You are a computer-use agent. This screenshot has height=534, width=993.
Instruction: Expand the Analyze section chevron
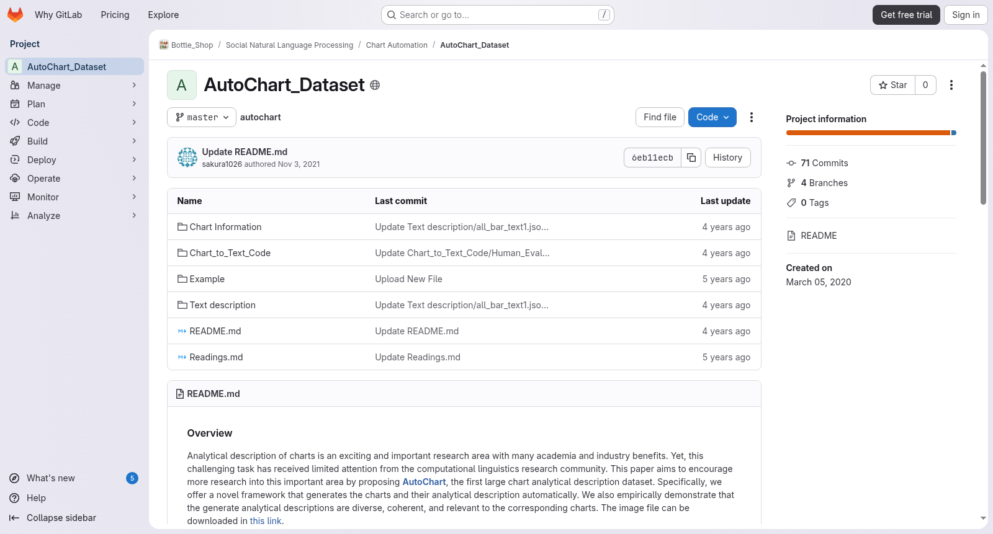pyautogui.click(x=134, y=216)
